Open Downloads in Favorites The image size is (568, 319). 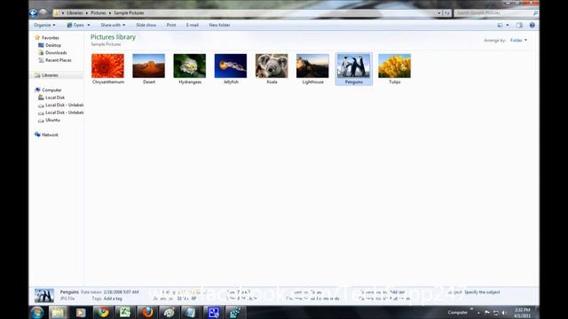56,53
